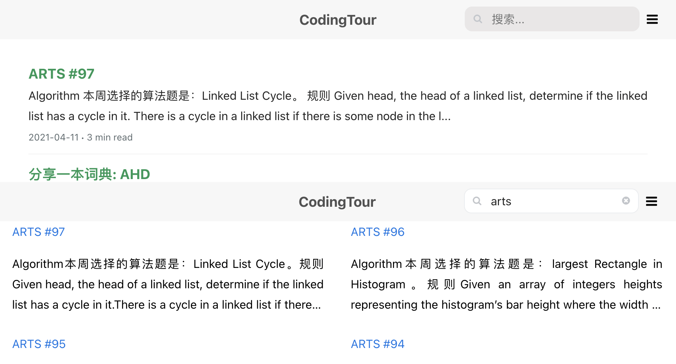This screenshot has height=364, width=676.
Task: Open the ARTS #97 search result
Action: [x=39, y=232]
